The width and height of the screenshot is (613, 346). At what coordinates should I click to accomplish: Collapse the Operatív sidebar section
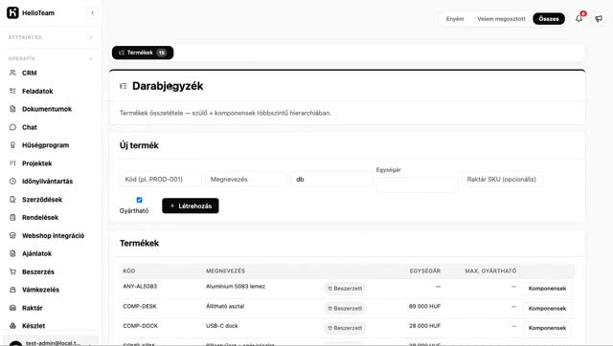91,59
